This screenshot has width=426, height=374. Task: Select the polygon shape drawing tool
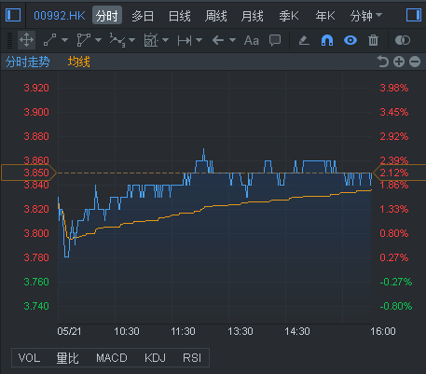[x=83, y=40]
